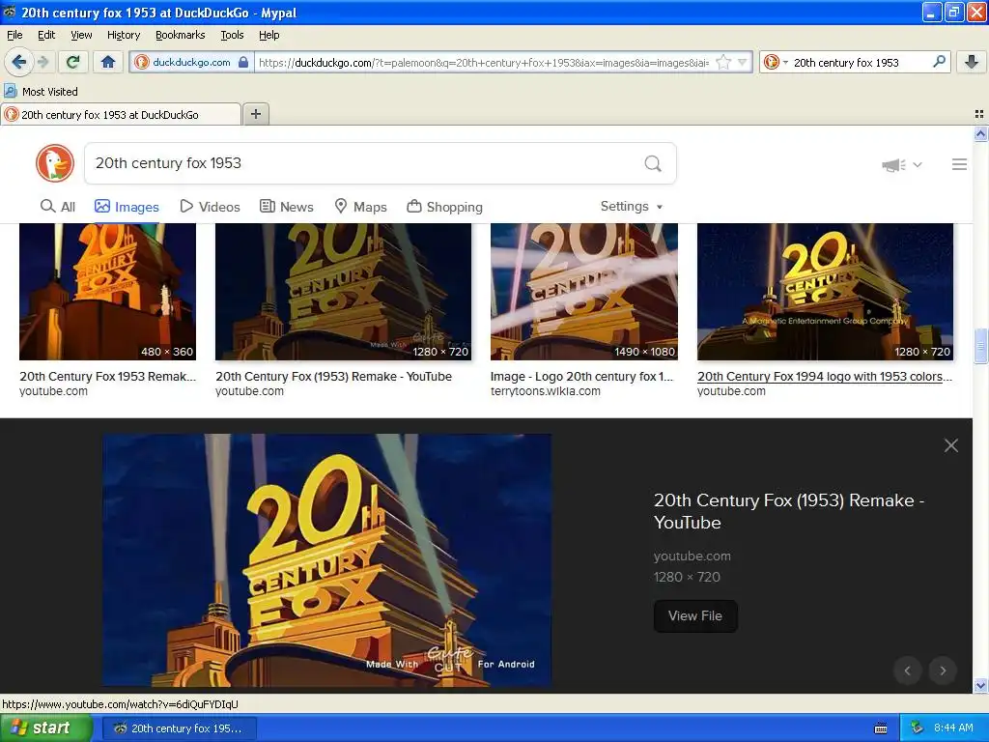The height and width of the screenshot is (742, 989).
Task: Open the hamburger side menu
Action: [959, 164]
